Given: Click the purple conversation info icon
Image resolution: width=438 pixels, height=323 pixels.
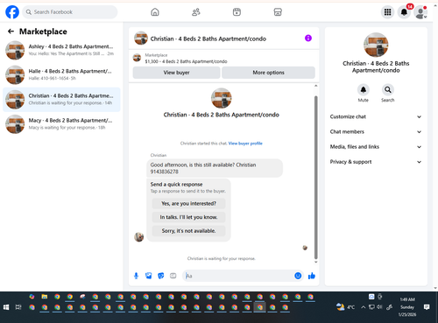Looking at the screenshot, I should [x=308, y=39].
